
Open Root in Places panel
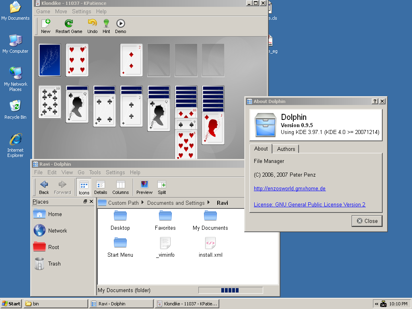[x=46, y=247]
